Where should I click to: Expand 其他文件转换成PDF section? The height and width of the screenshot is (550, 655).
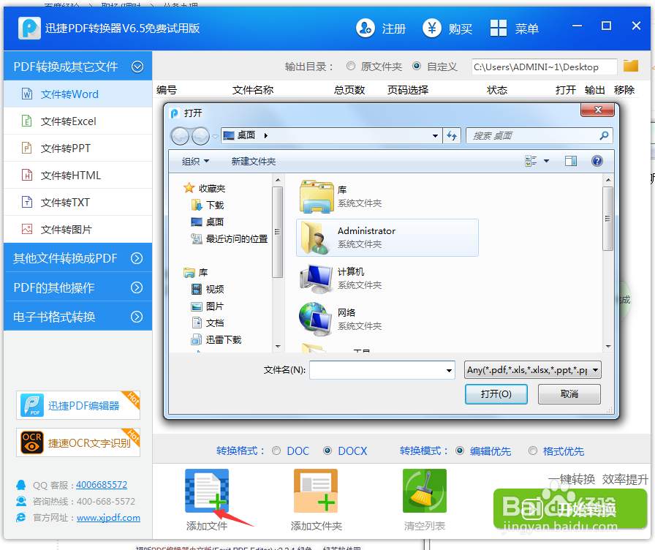point(137,258)
